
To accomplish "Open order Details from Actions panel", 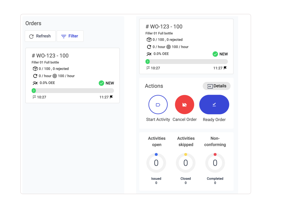I will pyautogui.click(x=216, y=86).
